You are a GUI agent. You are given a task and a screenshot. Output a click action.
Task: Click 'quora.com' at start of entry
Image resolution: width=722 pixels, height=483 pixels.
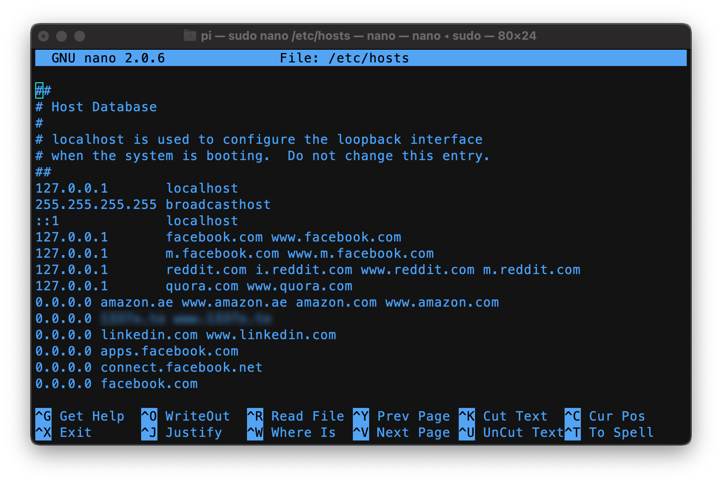click(x=202, y=286)
